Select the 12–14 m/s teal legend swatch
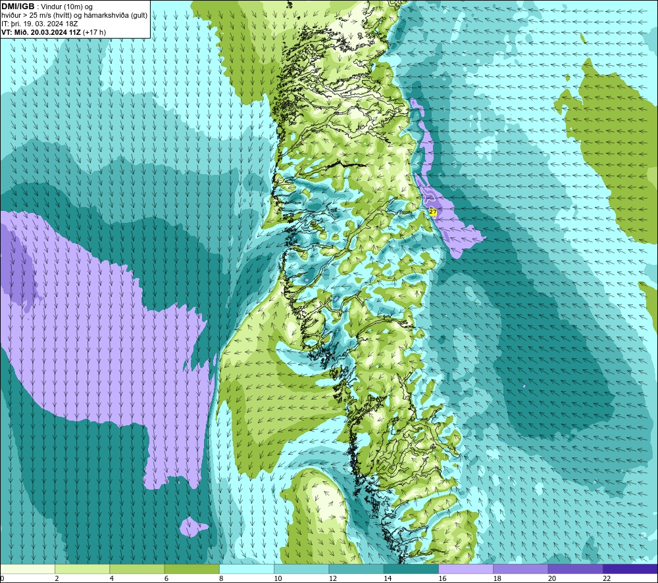Image resolution: width=658 pixels, height=583 pixels. [x=356, y=569]
